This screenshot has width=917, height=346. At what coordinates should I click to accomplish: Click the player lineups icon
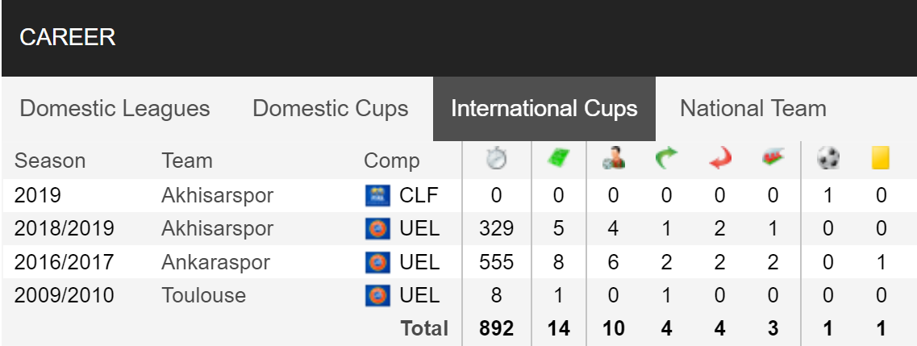point(613,159)
